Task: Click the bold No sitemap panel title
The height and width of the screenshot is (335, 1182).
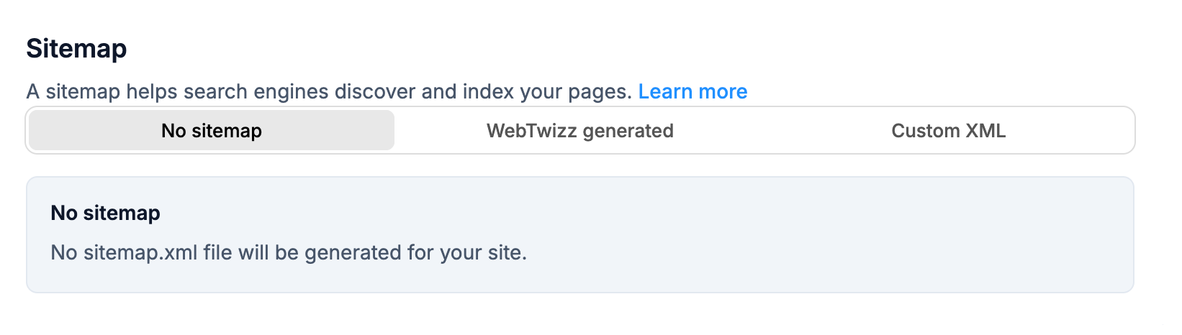Action: click(x=105, y=213)
